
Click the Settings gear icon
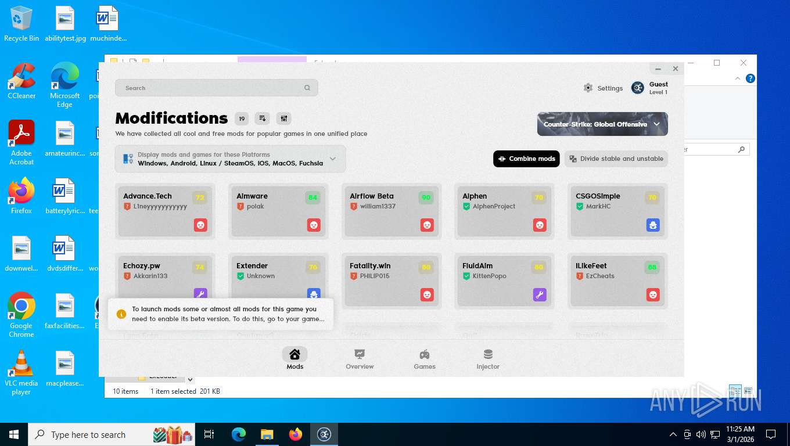[588, 88]
